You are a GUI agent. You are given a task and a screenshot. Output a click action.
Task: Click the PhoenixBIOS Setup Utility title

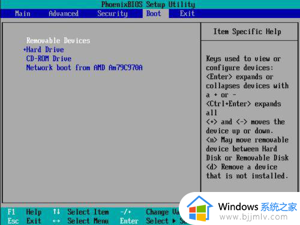[148, 4]
